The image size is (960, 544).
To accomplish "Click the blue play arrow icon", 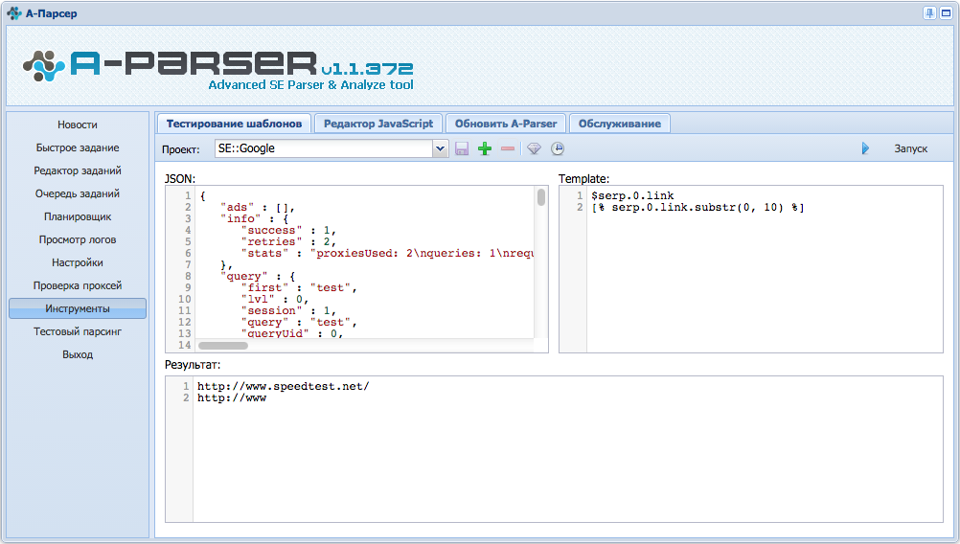I will pyautogui.click(x=865, y=148).
